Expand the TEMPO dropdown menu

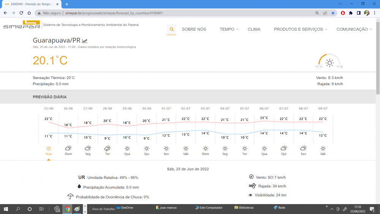[229, 29]
